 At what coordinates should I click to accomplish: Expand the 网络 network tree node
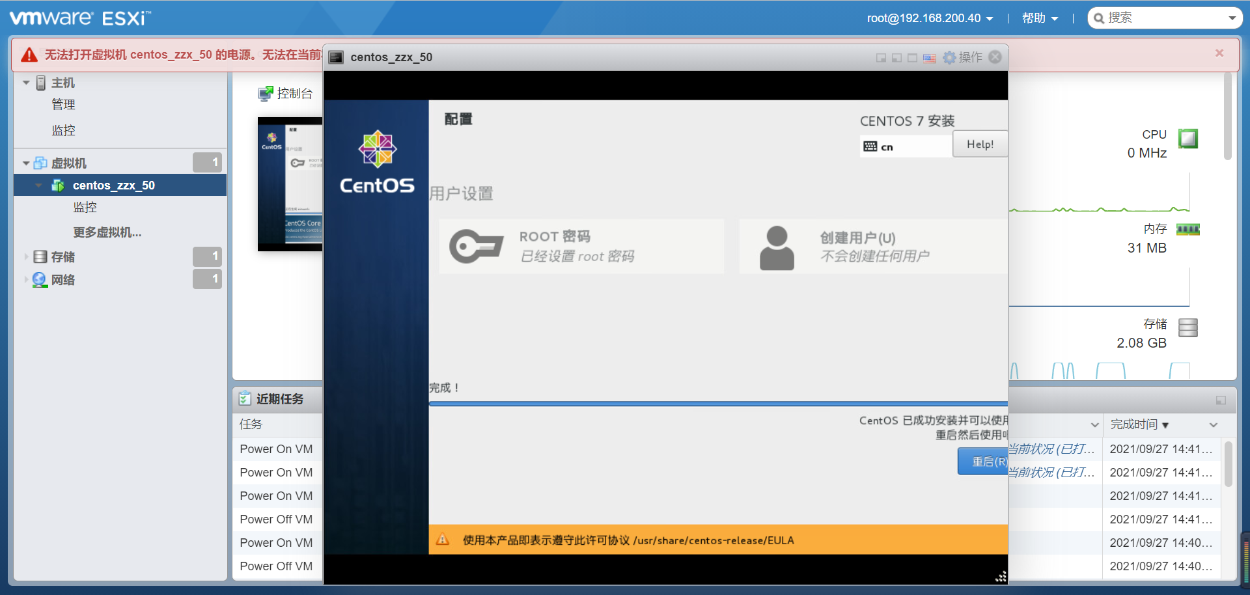click(x=26, y=280)
